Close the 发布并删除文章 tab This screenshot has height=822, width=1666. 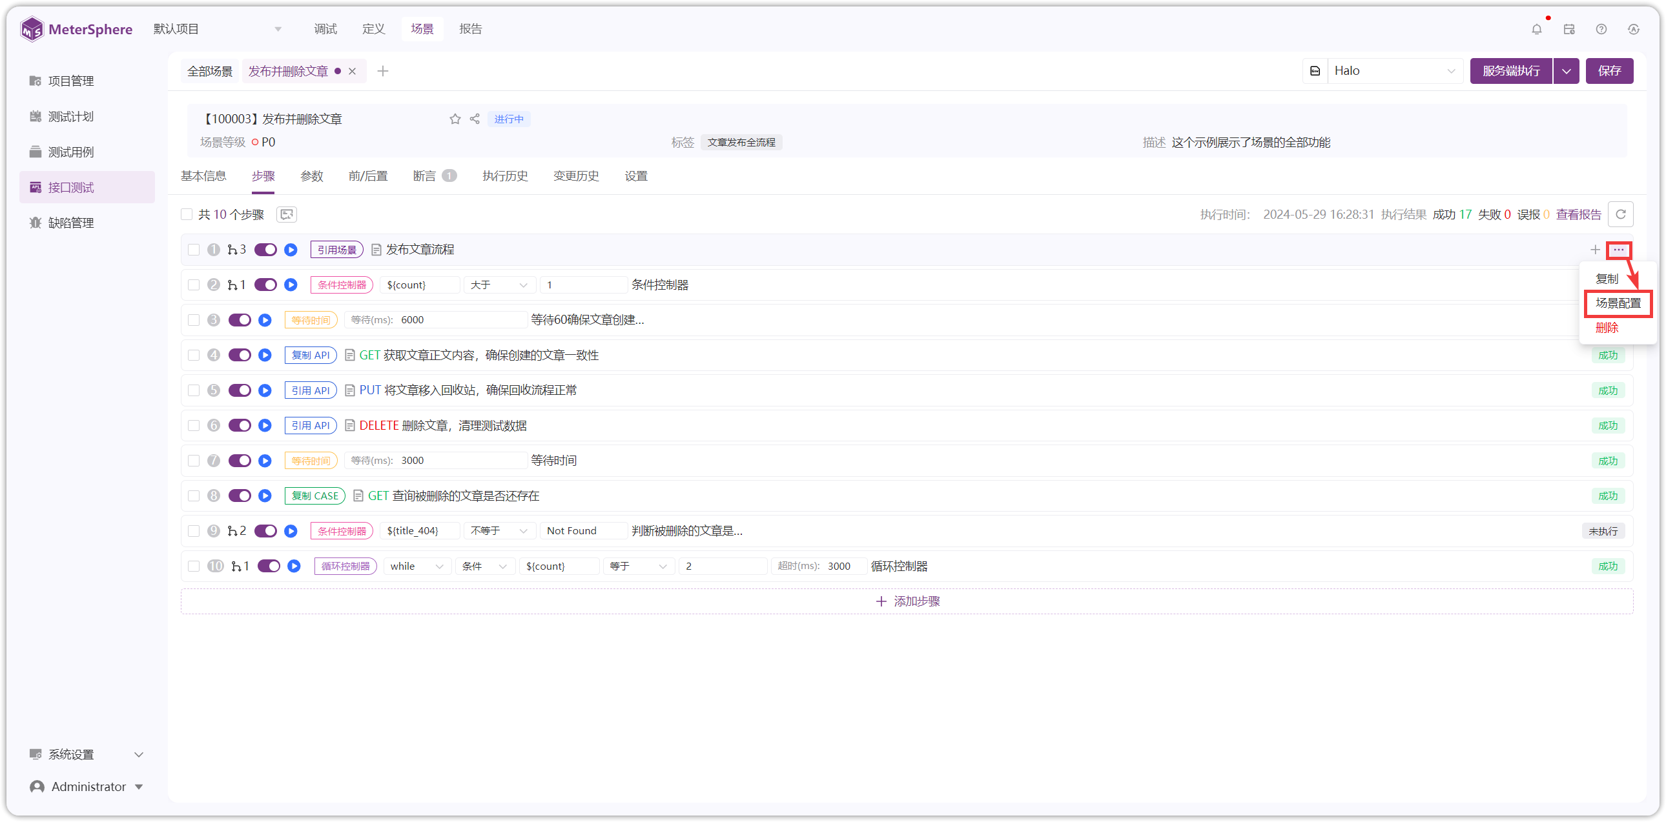point(353,71)
